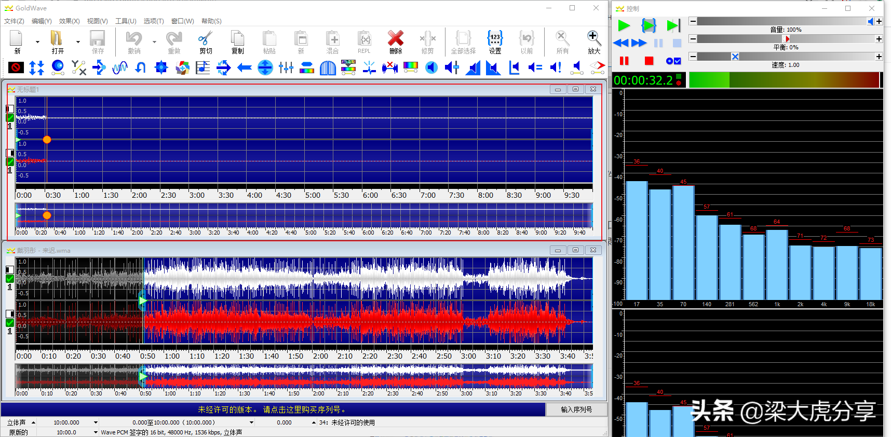Click the blue Fast Forward button
Screen dimensions: 891x437
[639, 43]
